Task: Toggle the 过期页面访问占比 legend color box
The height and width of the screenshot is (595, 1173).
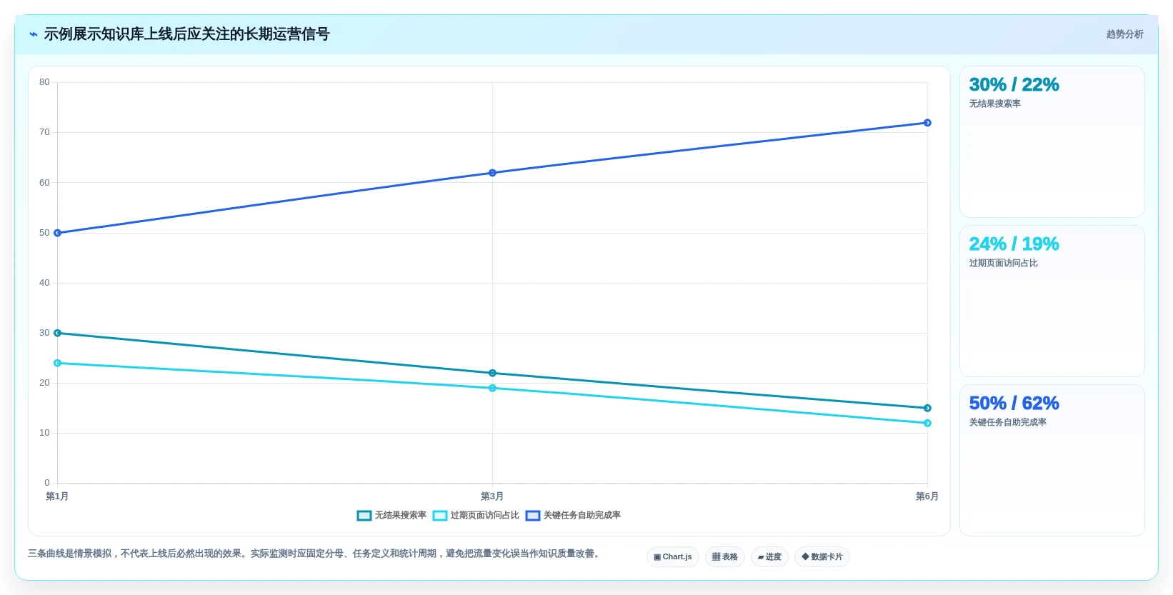Action: point(440,516)
